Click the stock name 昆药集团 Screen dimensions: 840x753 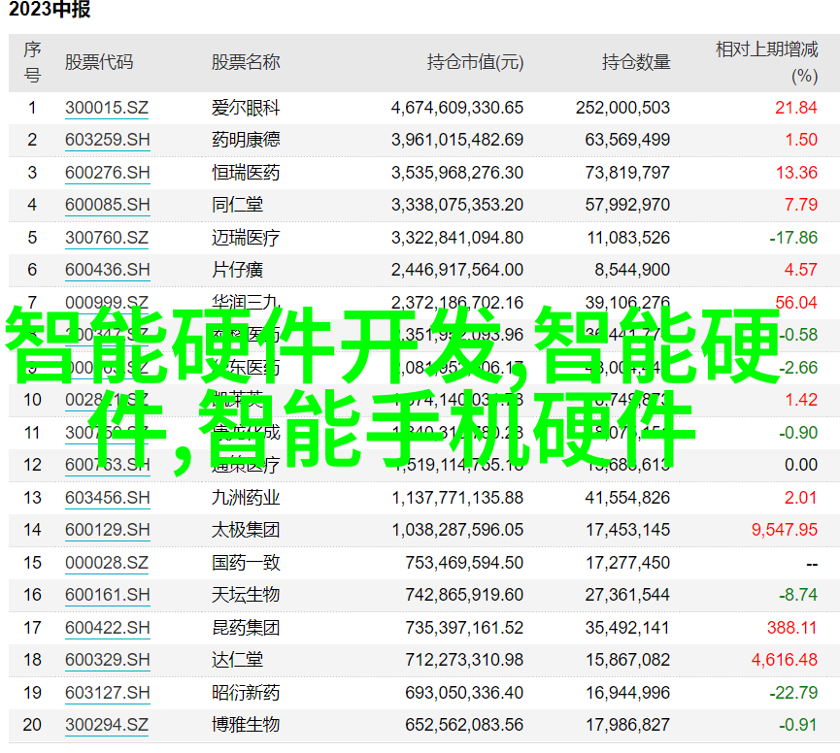[x=246, y=628]
